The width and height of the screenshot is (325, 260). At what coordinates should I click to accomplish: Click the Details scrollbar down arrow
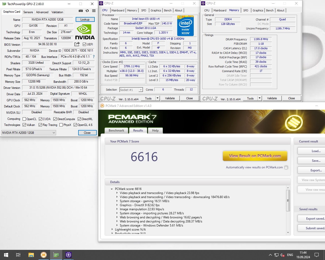point(288,232)
